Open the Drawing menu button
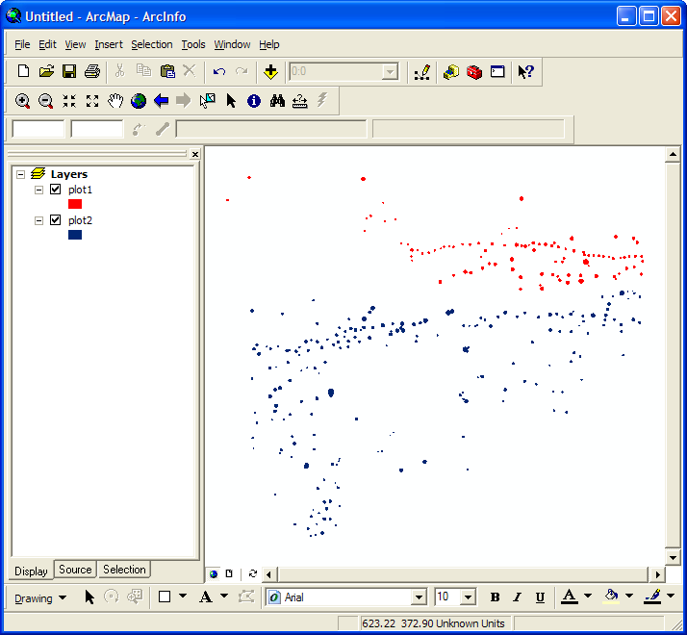 [x=40, y=597]
